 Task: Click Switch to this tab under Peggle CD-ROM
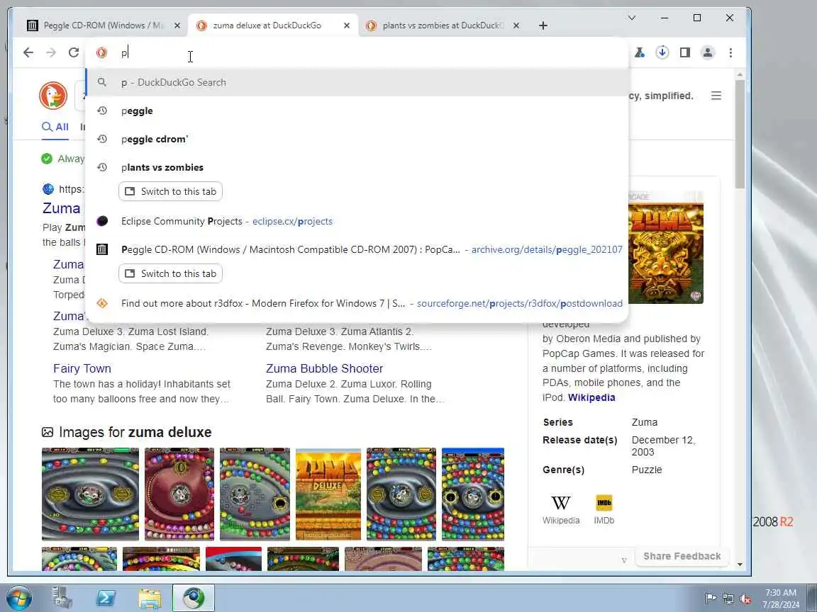click(x=170, y=273)
